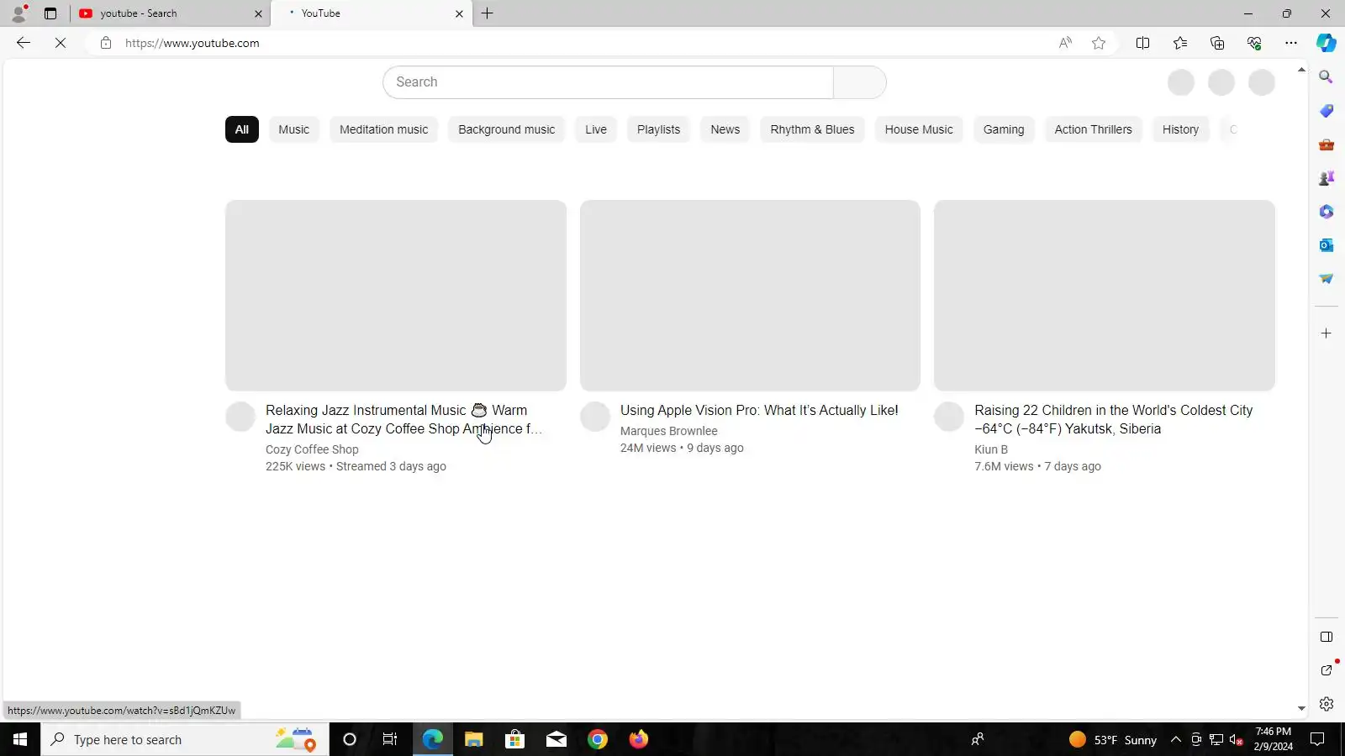
Task: Click the address bar URL
Action: click(193, 43)
